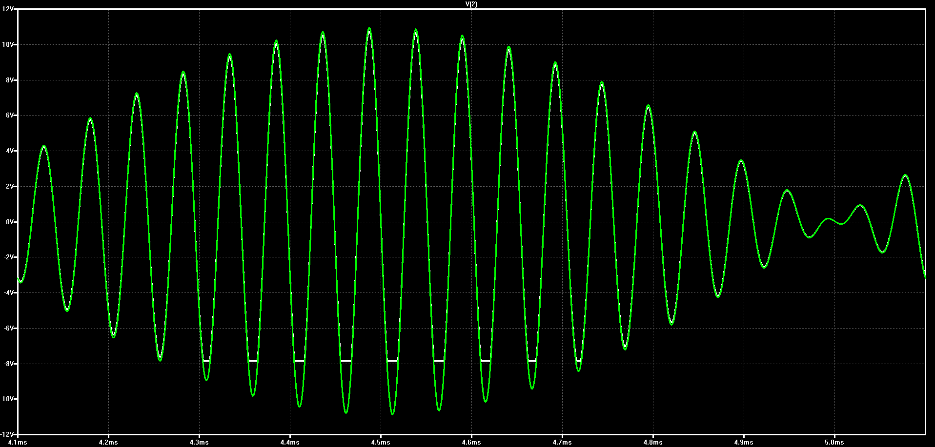Image resolution: width=935 pixels, height=447 pixels.
Task: Select the 4.6ms horizontal axis label
Action: coord(471,443)
